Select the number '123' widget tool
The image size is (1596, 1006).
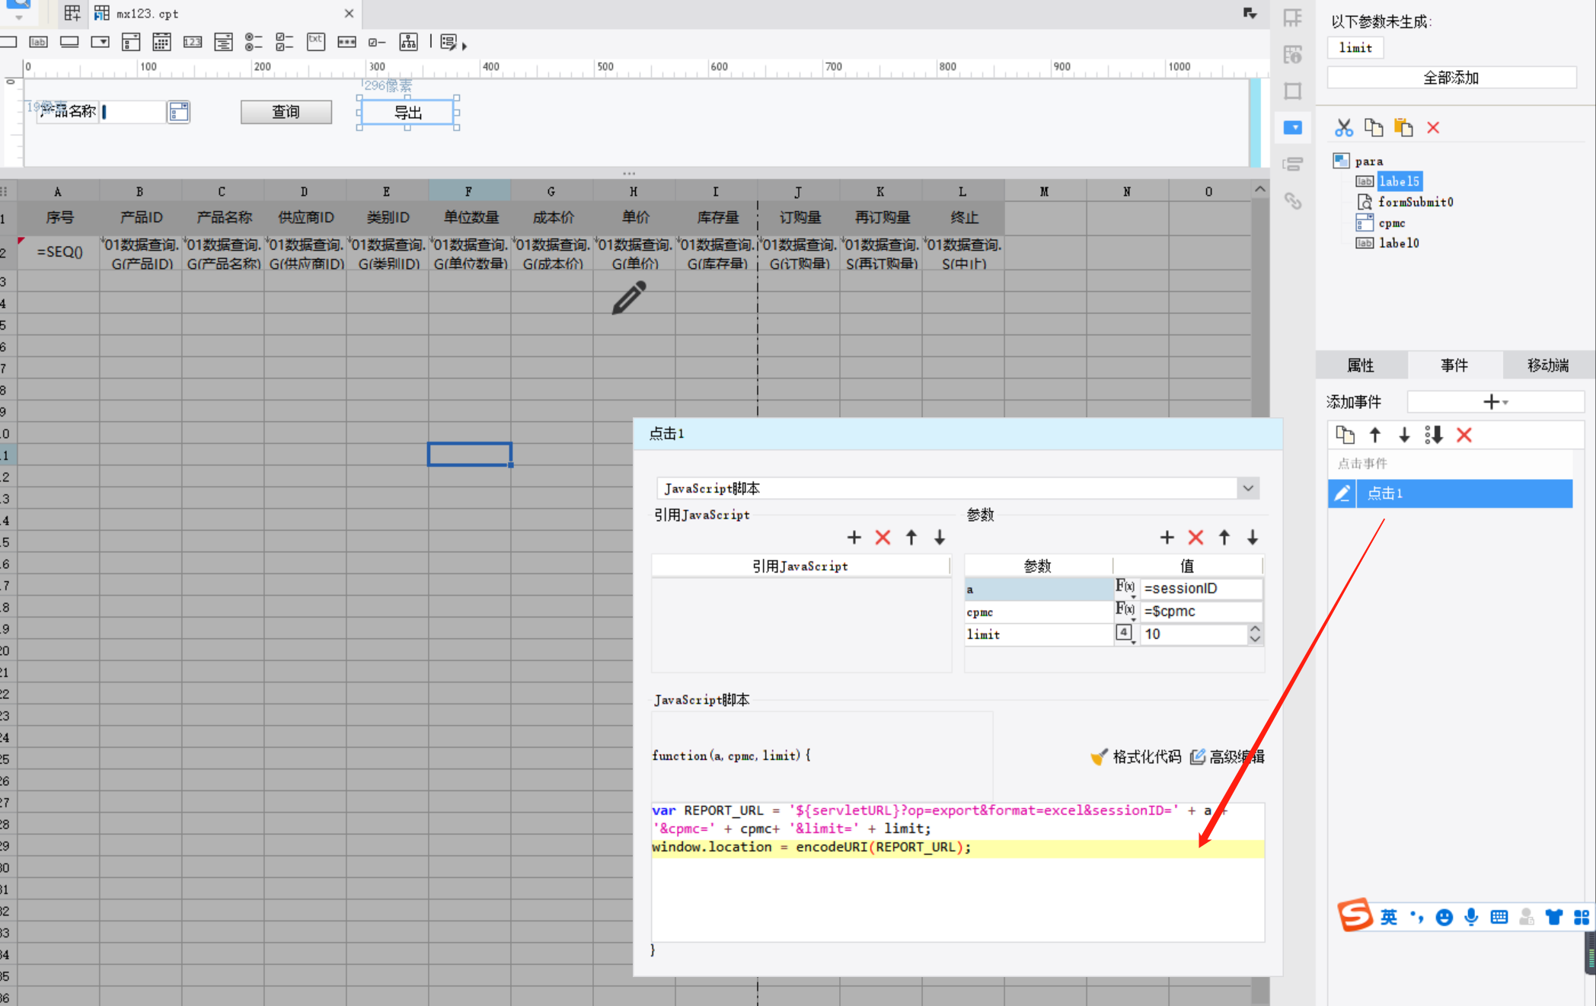coord(193,42)
